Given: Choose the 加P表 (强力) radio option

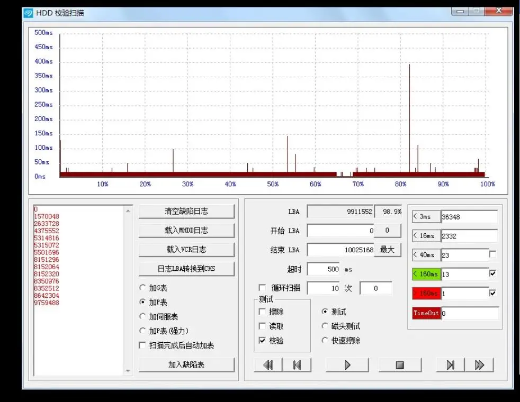Looking at the screenshot, I should 142,331.
